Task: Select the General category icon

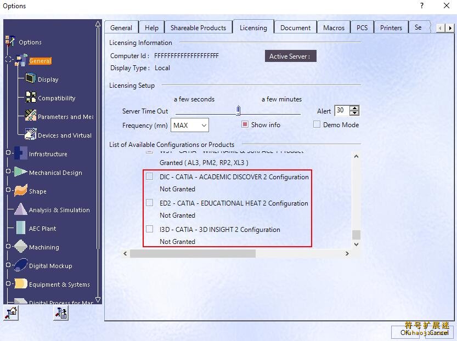Action: [21, 60]
